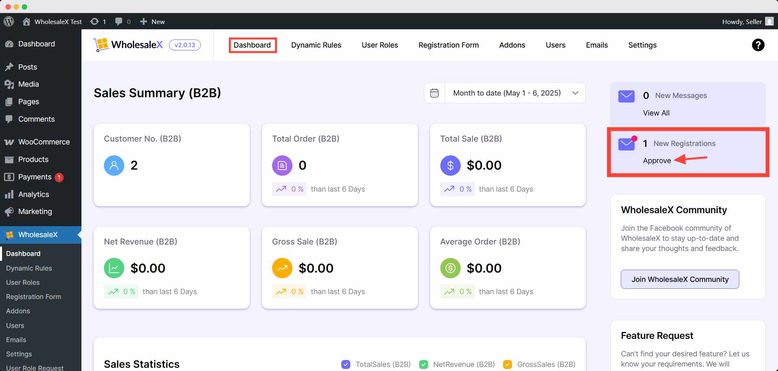Open Addons in sidebar submenu
This screenshot has width=778, height=371.
tap(18, 311)
